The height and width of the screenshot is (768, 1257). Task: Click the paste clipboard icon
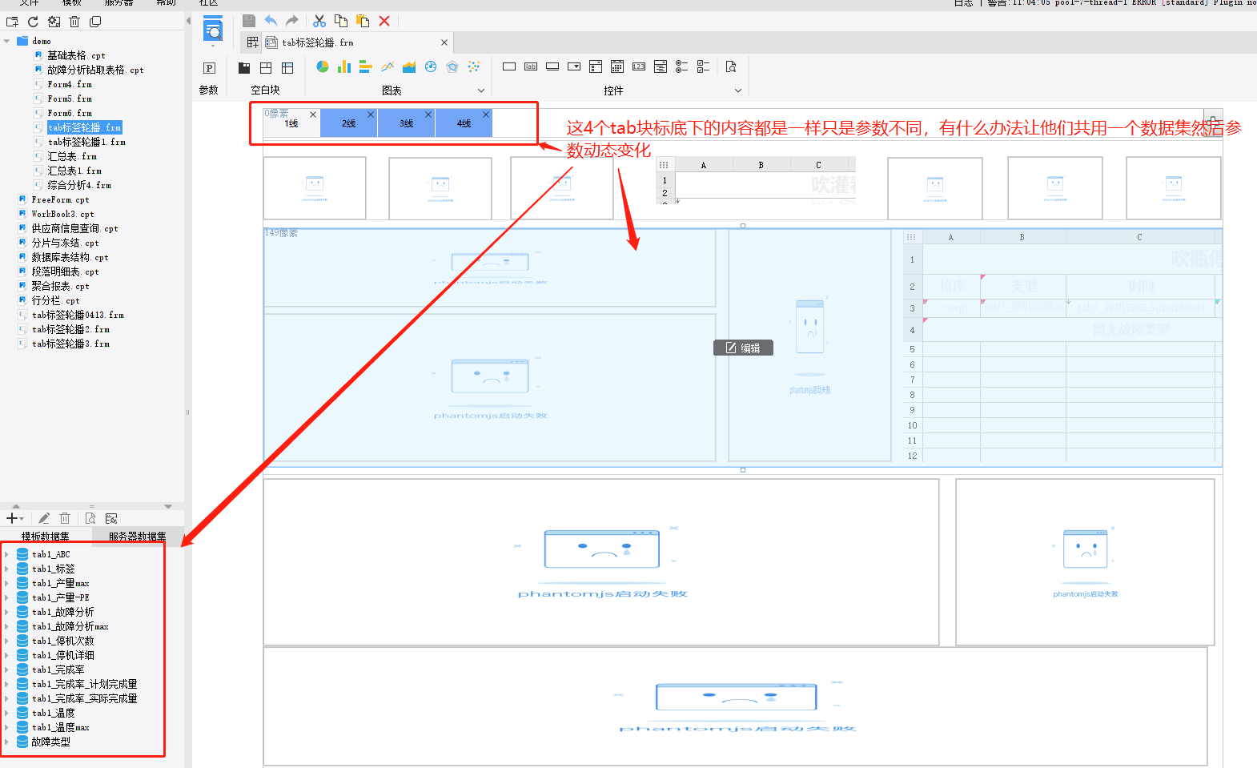tap(363, 21)
